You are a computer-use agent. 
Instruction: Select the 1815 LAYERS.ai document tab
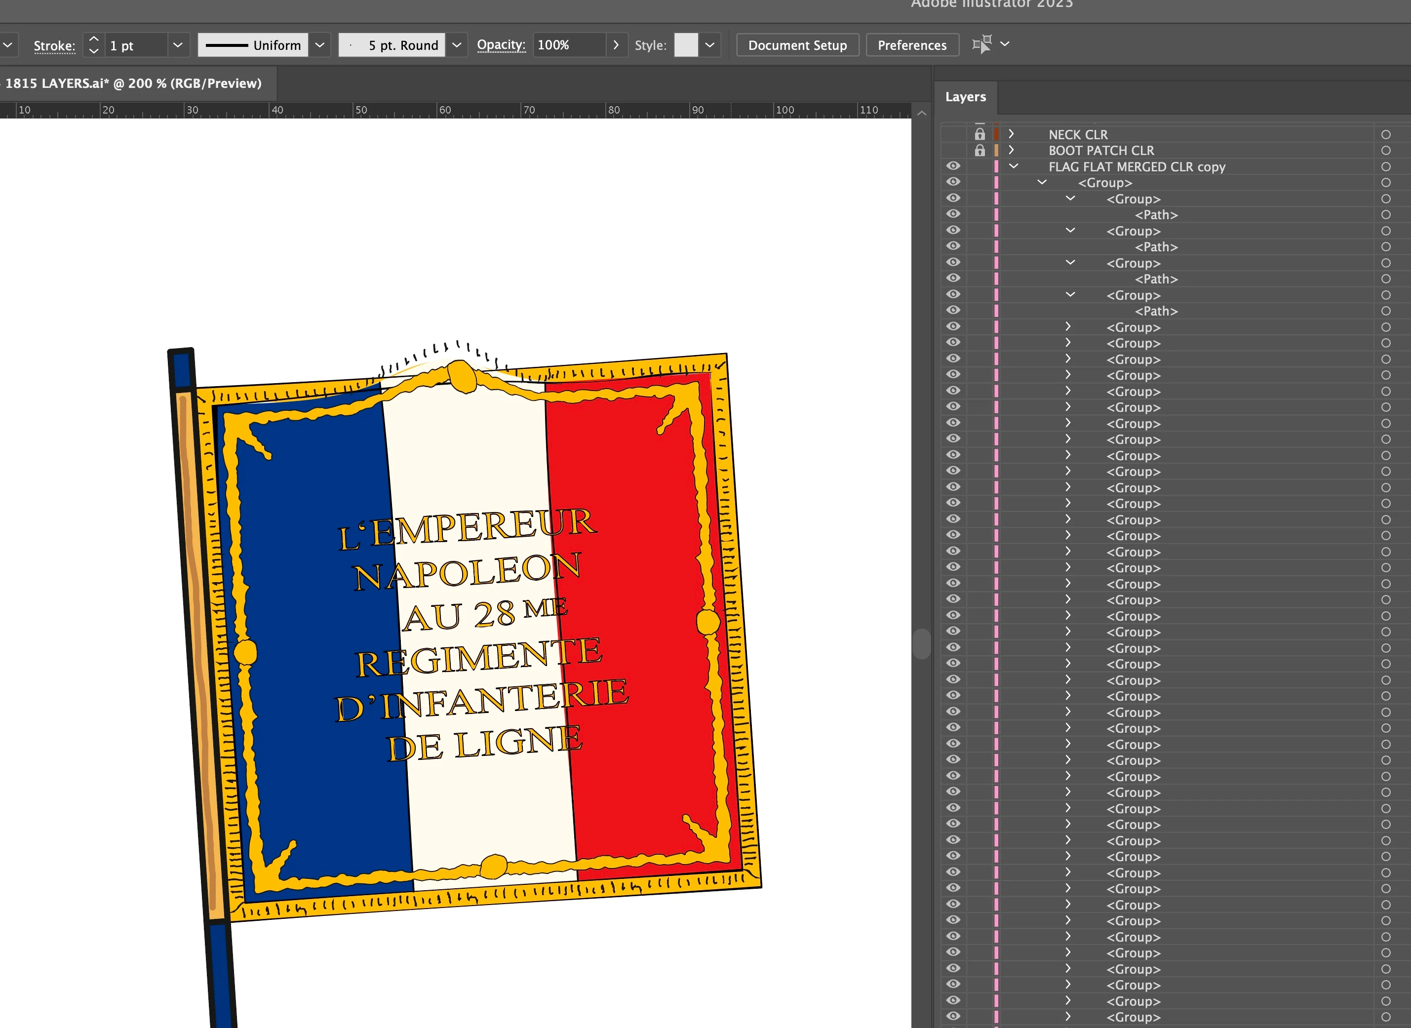133,83
